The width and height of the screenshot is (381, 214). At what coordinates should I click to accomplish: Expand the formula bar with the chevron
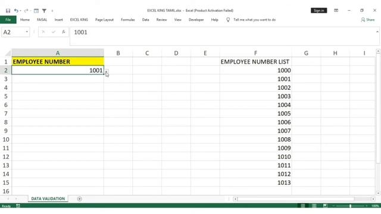click(377, 32)
